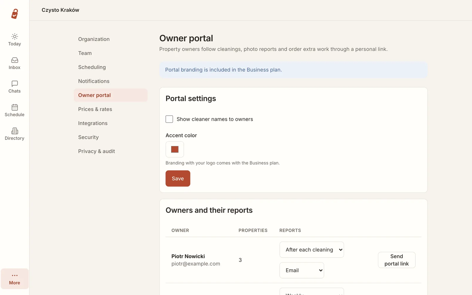Click the Portal branding Business plan notice

pos(293,70)
